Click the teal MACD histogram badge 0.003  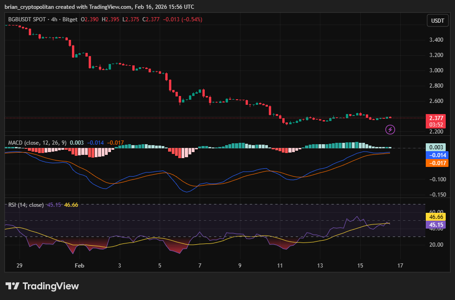click(435, 146)
